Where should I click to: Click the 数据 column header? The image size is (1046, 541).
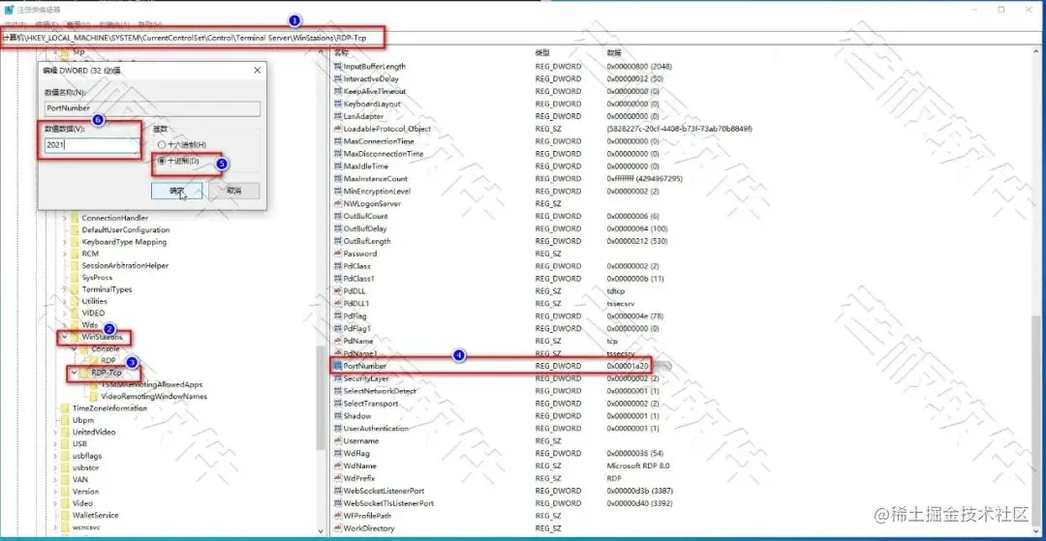click(614, 52)
